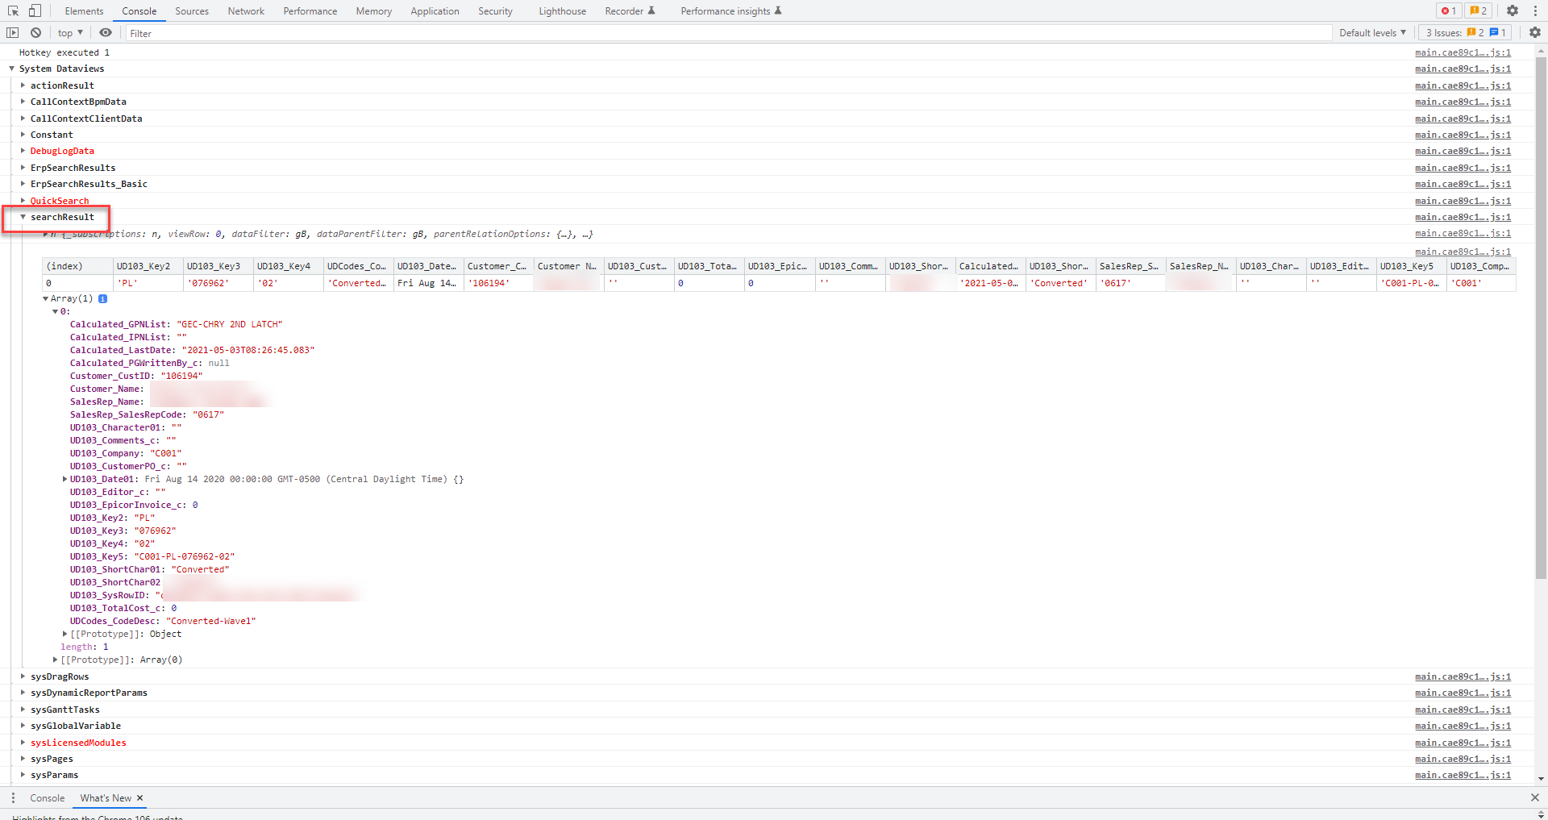The image size is (1548, 820).
Task: Click the console vertical scrollbar
Action: tap(1542, 318)
